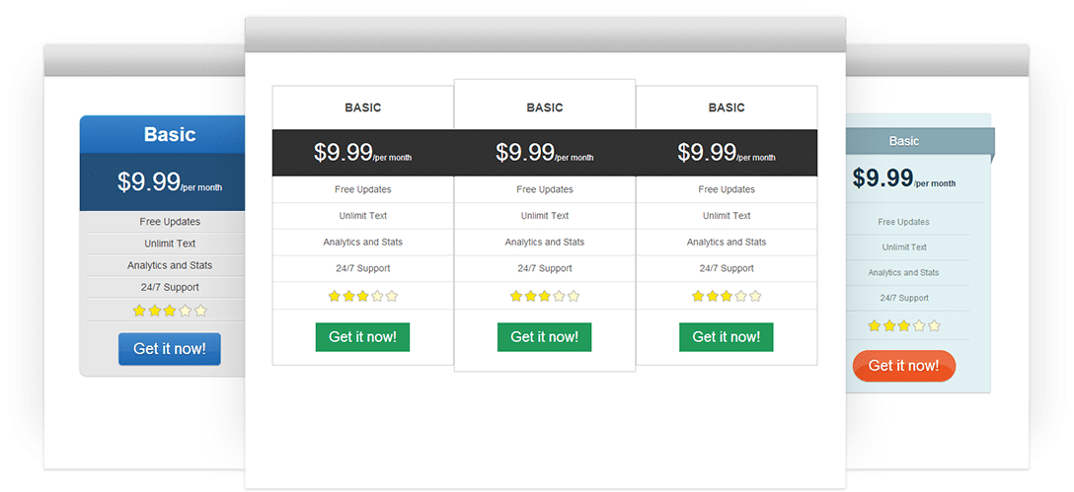Click $9.99 price in rightmost dark band
This screenshot has width=1074, height=492.
707,152
